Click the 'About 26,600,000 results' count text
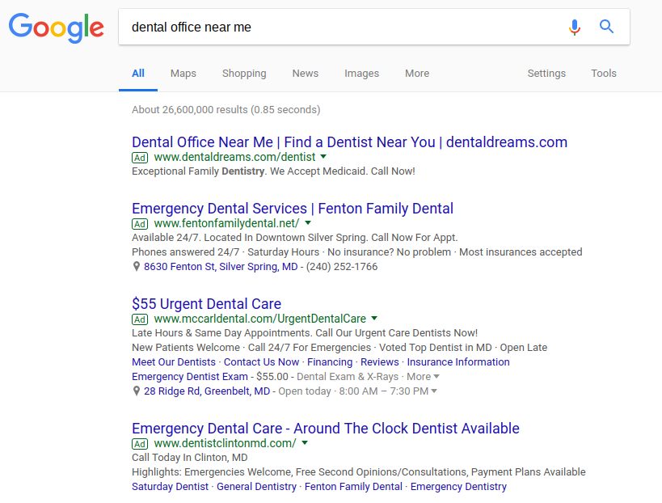 226,110
